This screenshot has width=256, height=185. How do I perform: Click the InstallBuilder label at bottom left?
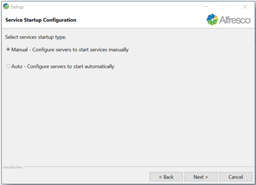[14, 167]
